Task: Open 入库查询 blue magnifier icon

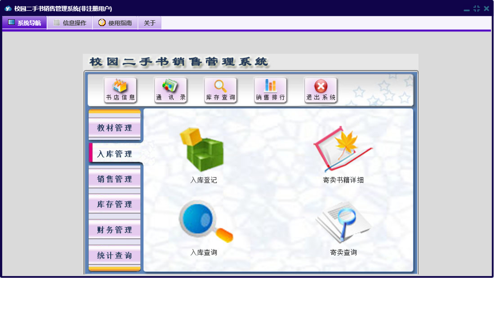Action: [x=205, y=222]
